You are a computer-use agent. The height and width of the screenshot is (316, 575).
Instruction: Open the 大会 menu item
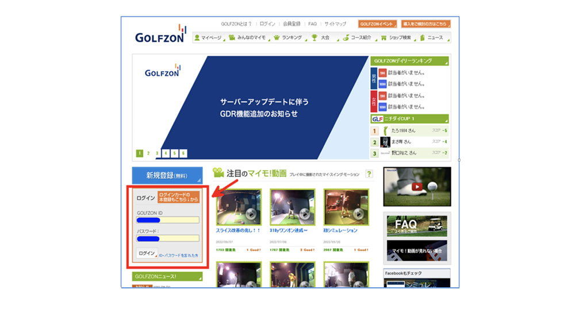324,38
